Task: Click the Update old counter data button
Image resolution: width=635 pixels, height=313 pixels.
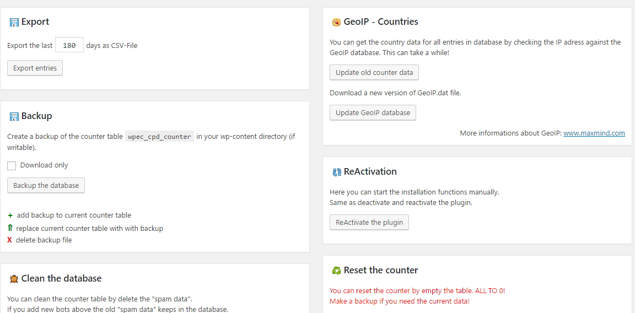Action: 374,73
